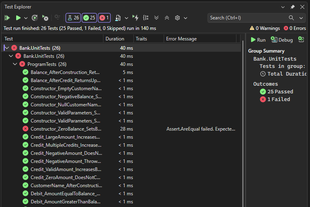This screenshot has width=310, height=207.
Task: Click the icon right of Debug
Action: pyautogui.click(x=301, y=40)
